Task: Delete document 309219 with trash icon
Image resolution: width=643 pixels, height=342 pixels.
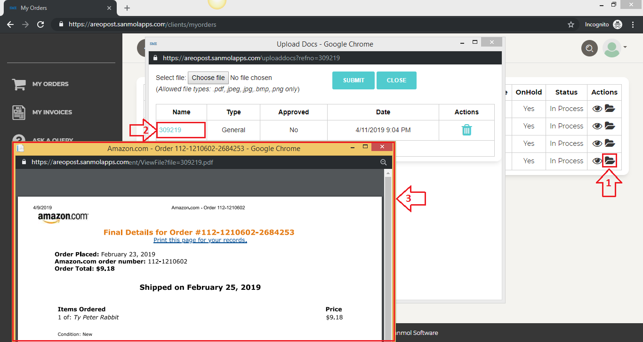Action: click(x=466, y=130)
